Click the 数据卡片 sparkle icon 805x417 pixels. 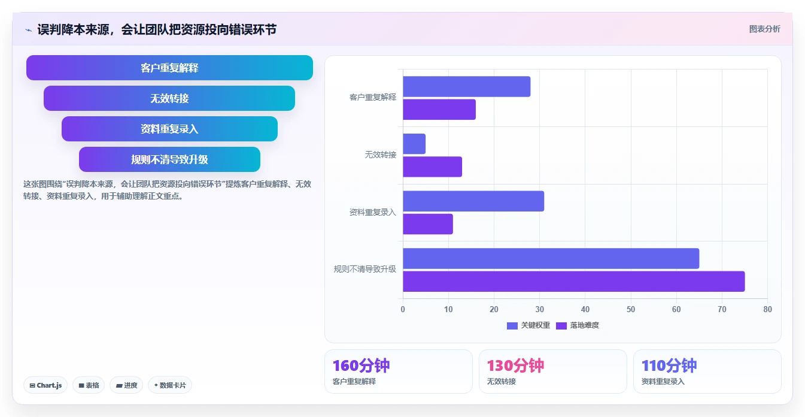(x=156, y=385)
